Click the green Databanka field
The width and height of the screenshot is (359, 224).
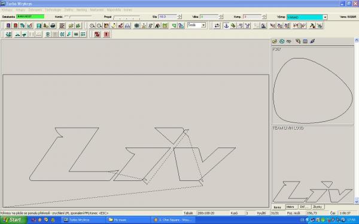[x=31, y=17]
